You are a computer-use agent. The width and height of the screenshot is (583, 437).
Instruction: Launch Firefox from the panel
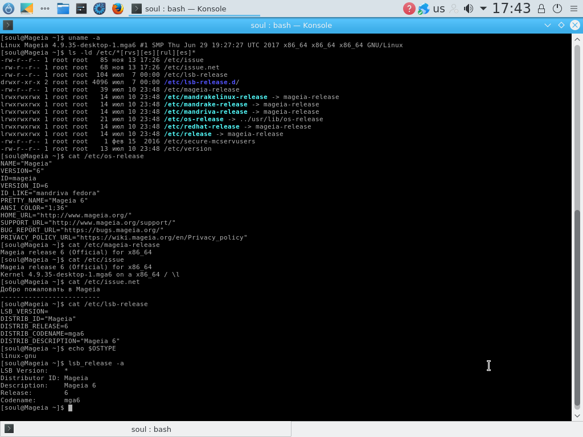[x=118, y=9]
